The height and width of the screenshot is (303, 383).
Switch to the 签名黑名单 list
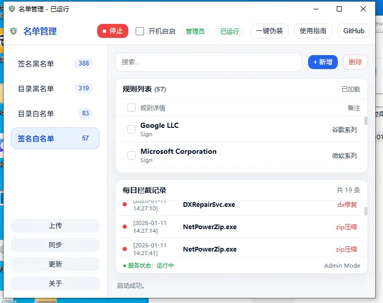click(55, 63)
